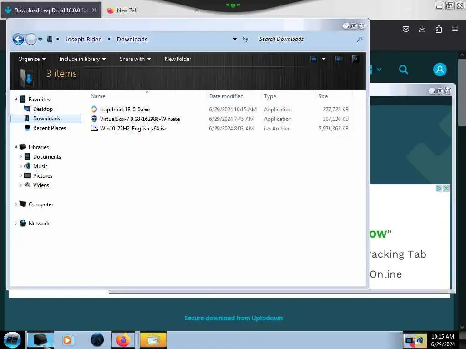This screenshot has width=466, height=349.
Task: Click the Firefox taskbar icon
Action: 123,340
